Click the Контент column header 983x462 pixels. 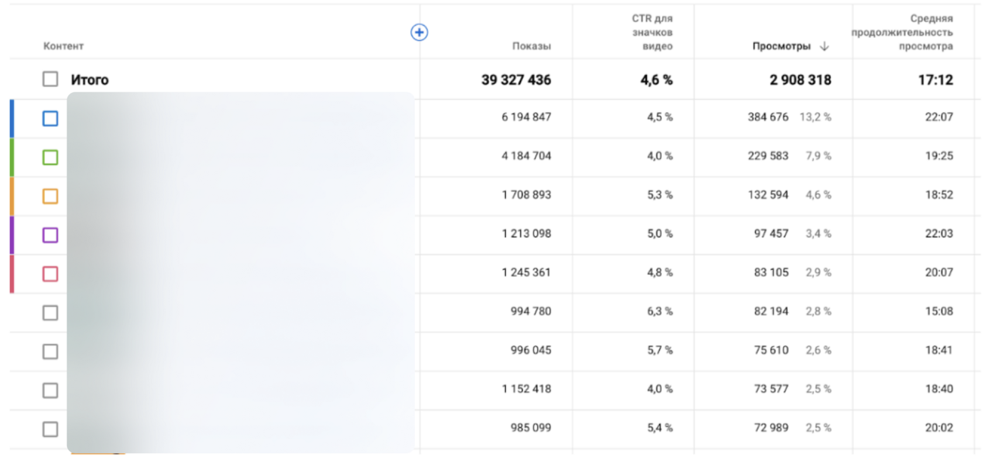point(63,46)
